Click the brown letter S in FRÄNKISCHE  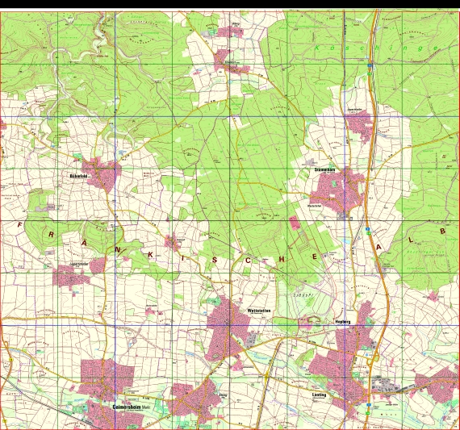215,260
